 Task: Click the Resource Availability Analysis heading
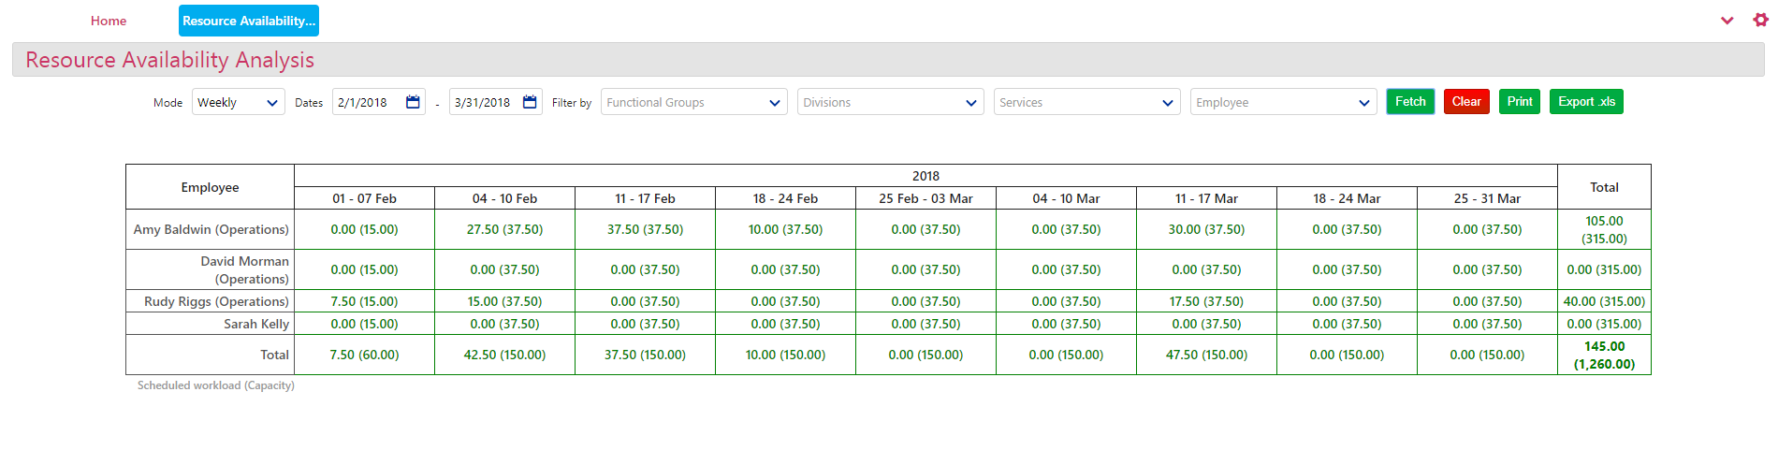169,60
